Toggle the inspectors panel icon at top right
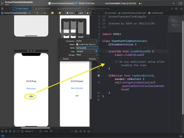 tap(180, 3)
